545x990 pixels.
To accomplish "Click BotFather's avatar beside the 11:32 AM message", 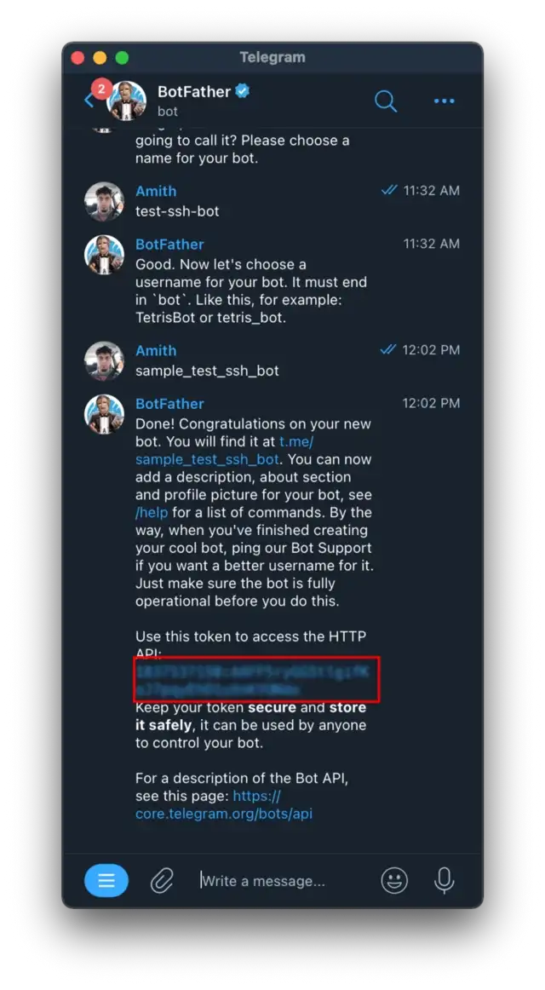I will tap(104, 255).
